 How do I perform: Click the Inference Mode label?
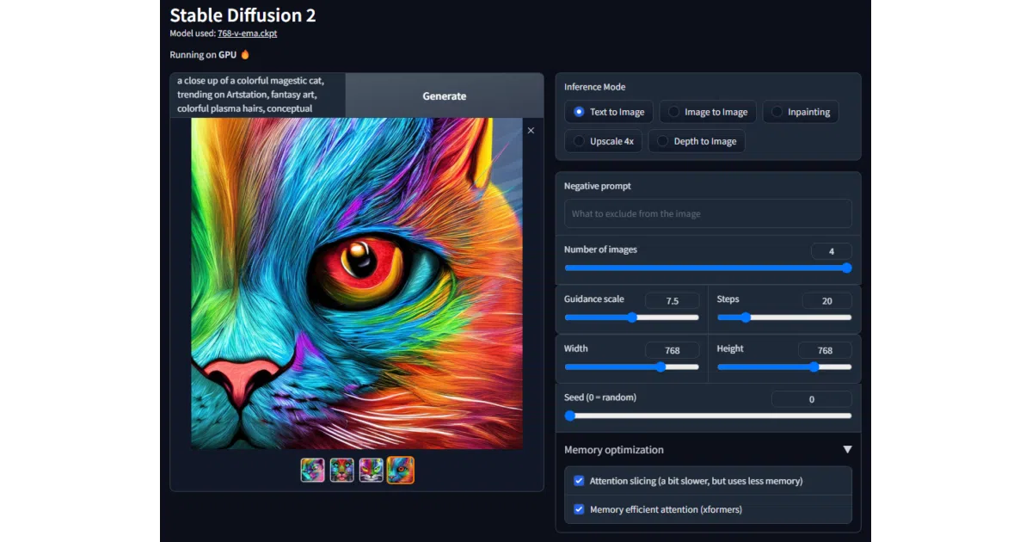(x=595, y=87)
